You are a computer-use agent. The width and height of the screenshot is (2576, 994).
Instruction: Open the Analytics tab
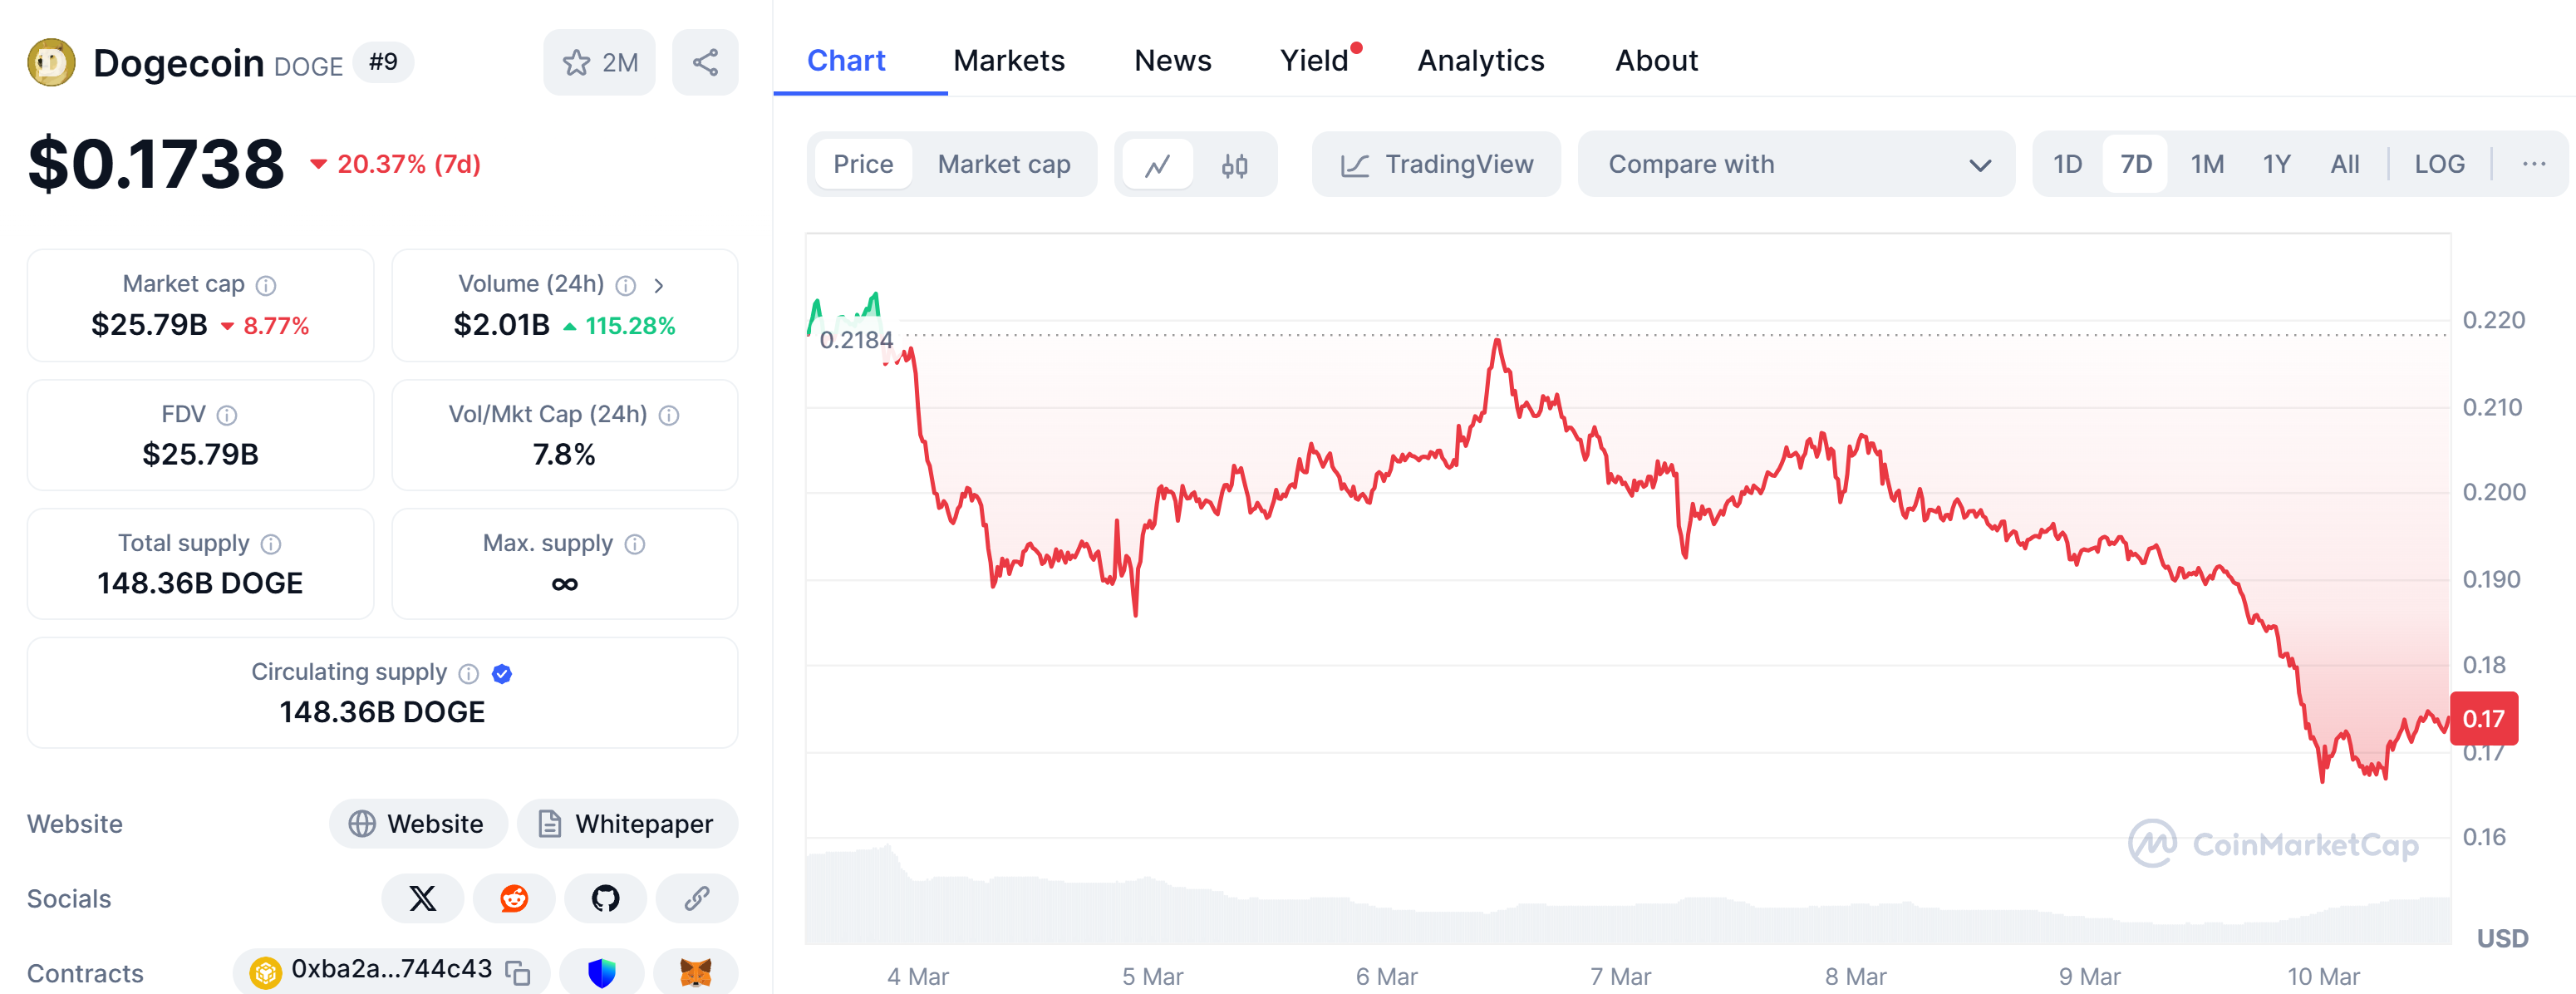[x=1480, y=61]
